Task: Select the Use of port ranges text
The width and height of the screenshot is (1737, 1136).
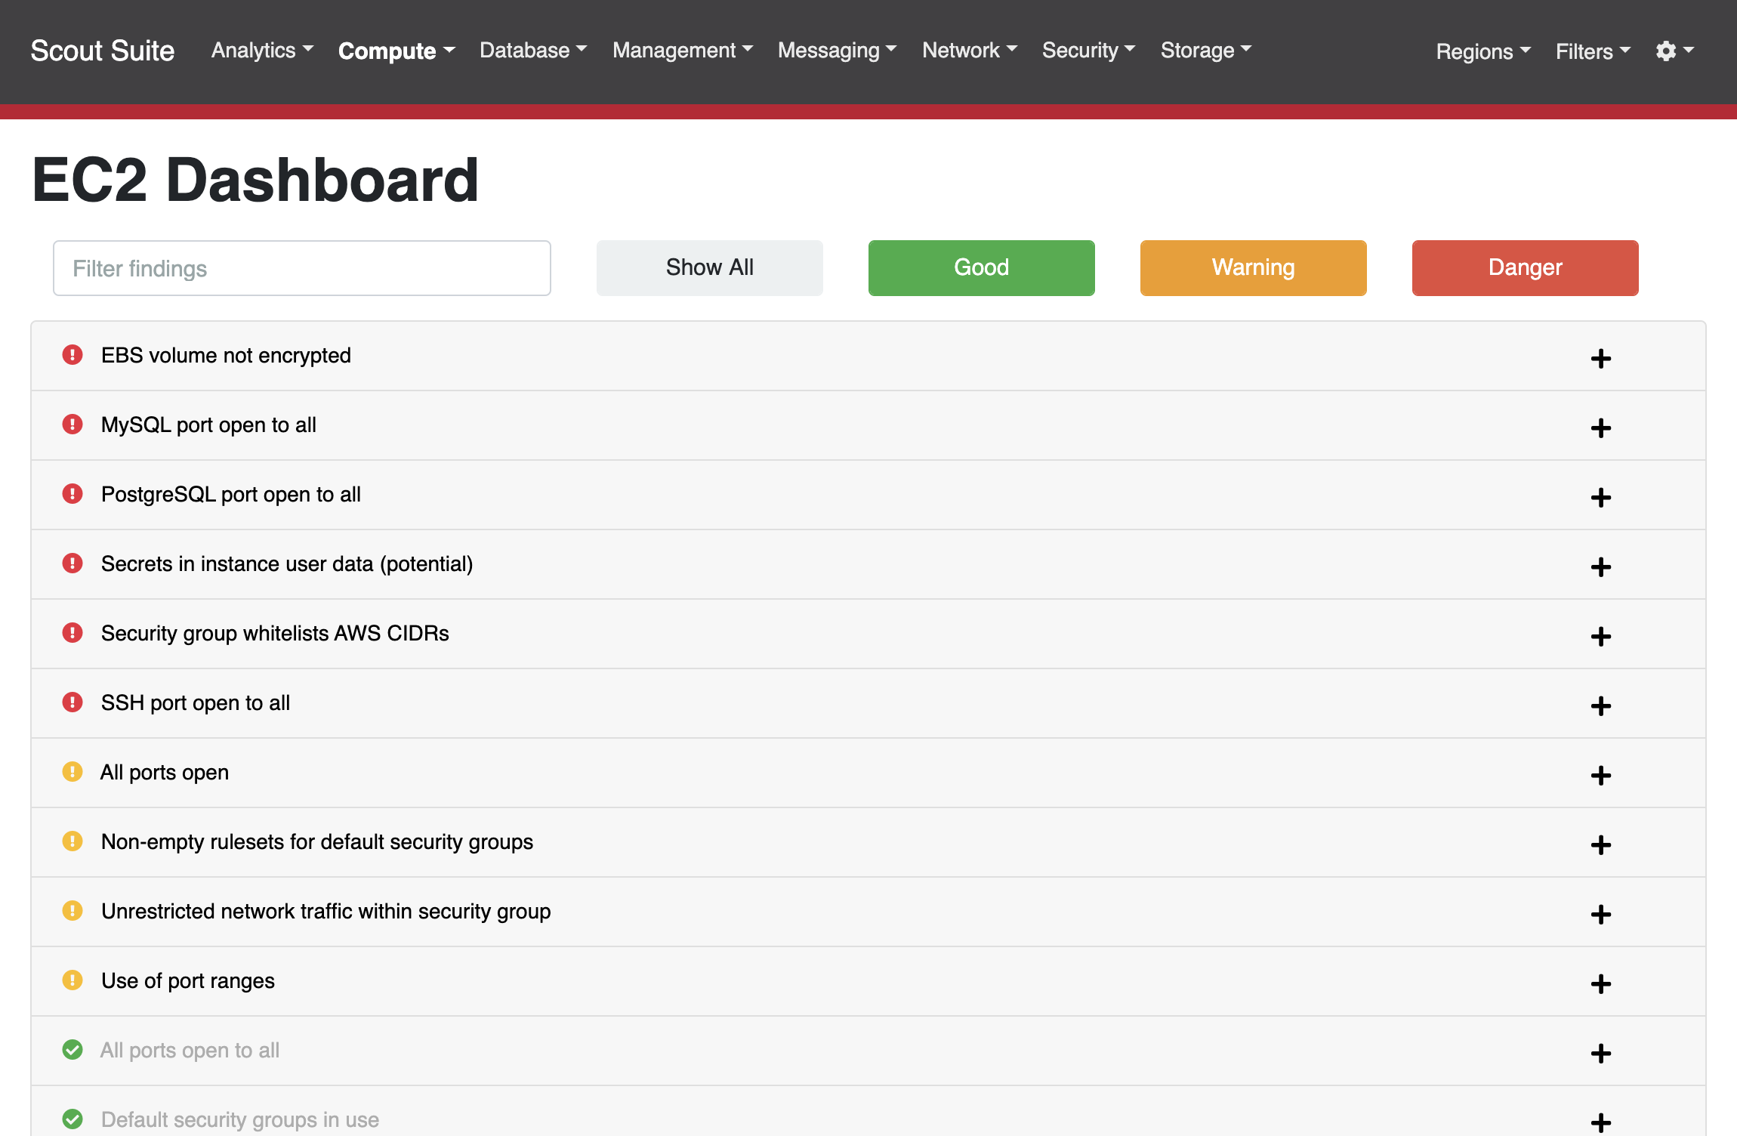Action: [188, 980]
